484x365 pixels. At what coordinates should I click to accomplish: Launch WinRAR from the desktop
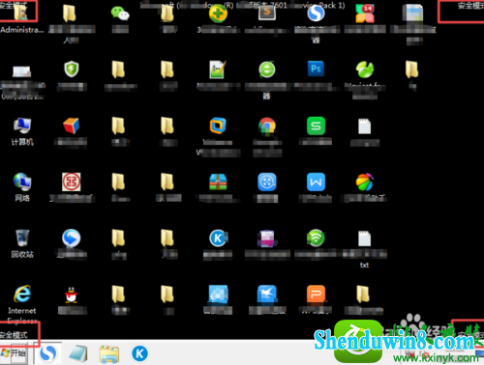(x=218, y=182)
